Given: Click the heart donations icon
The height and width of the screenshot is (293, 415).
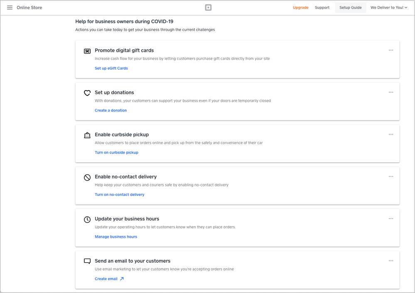Looking at the screenshot, I should click(87, 93).
